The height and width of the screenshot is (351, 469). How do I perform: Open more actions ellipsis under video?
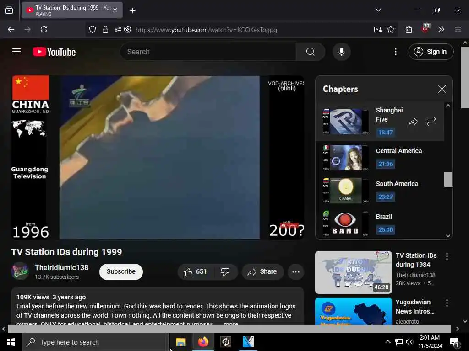tap(295, 271)
